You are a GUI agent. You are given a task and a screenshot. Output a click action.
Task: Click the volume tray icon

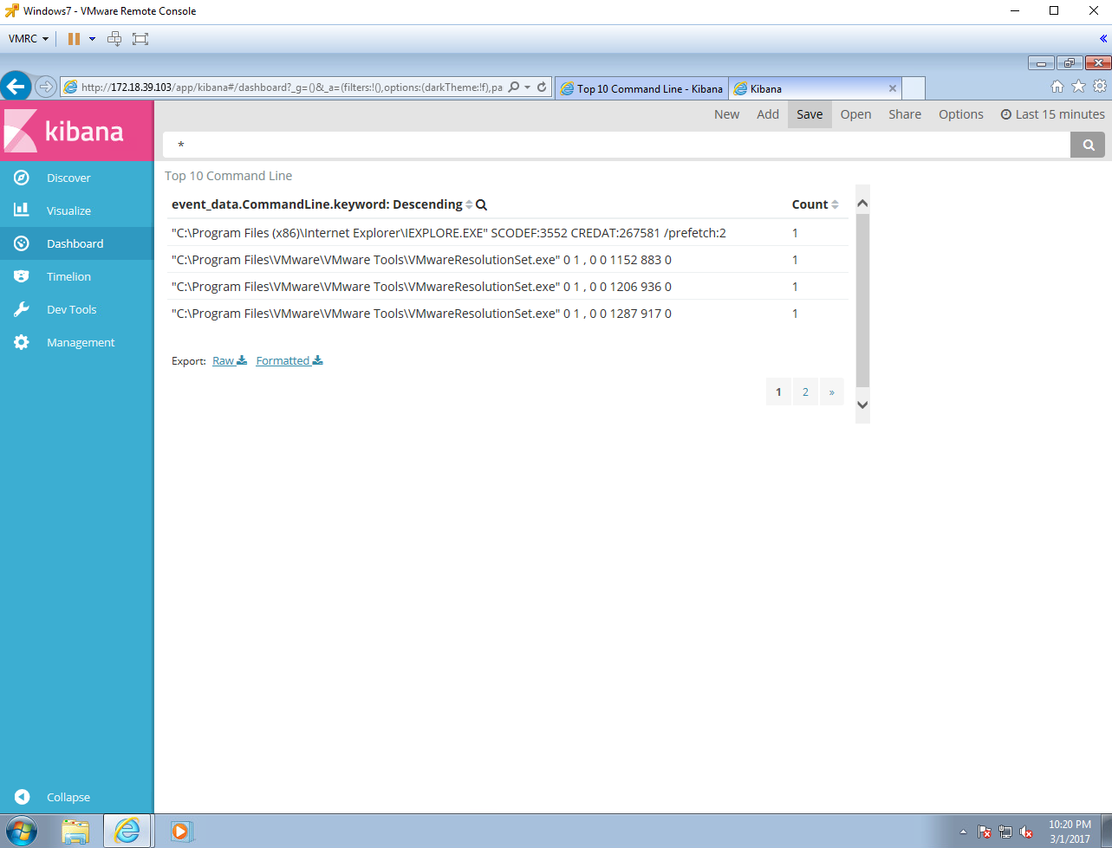coord(1027,832)
